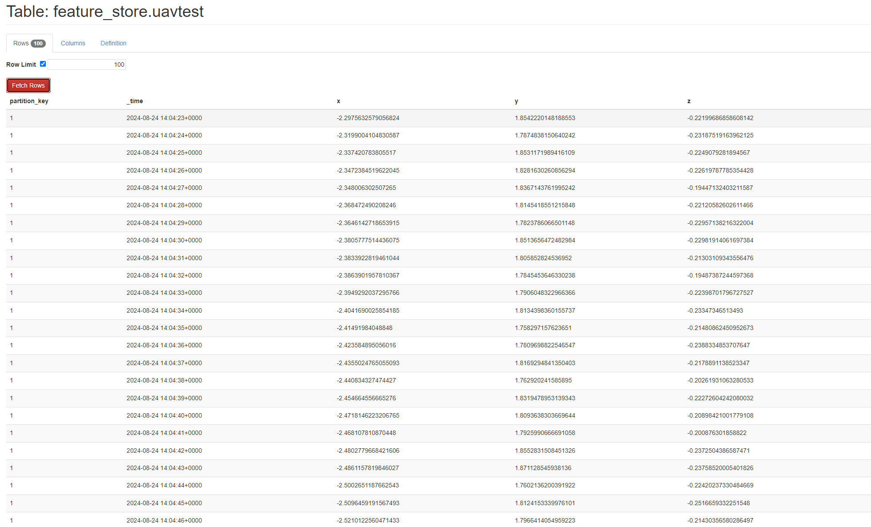Click z value -0.2372504386587471
Image resolution: width=871 pixels, height=527 pixels.
[x=718, y=451]
